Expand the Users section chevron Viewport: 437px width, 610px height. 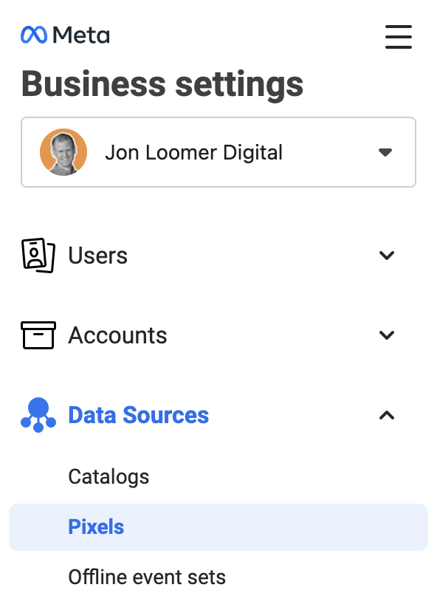[x=387, y=256]
